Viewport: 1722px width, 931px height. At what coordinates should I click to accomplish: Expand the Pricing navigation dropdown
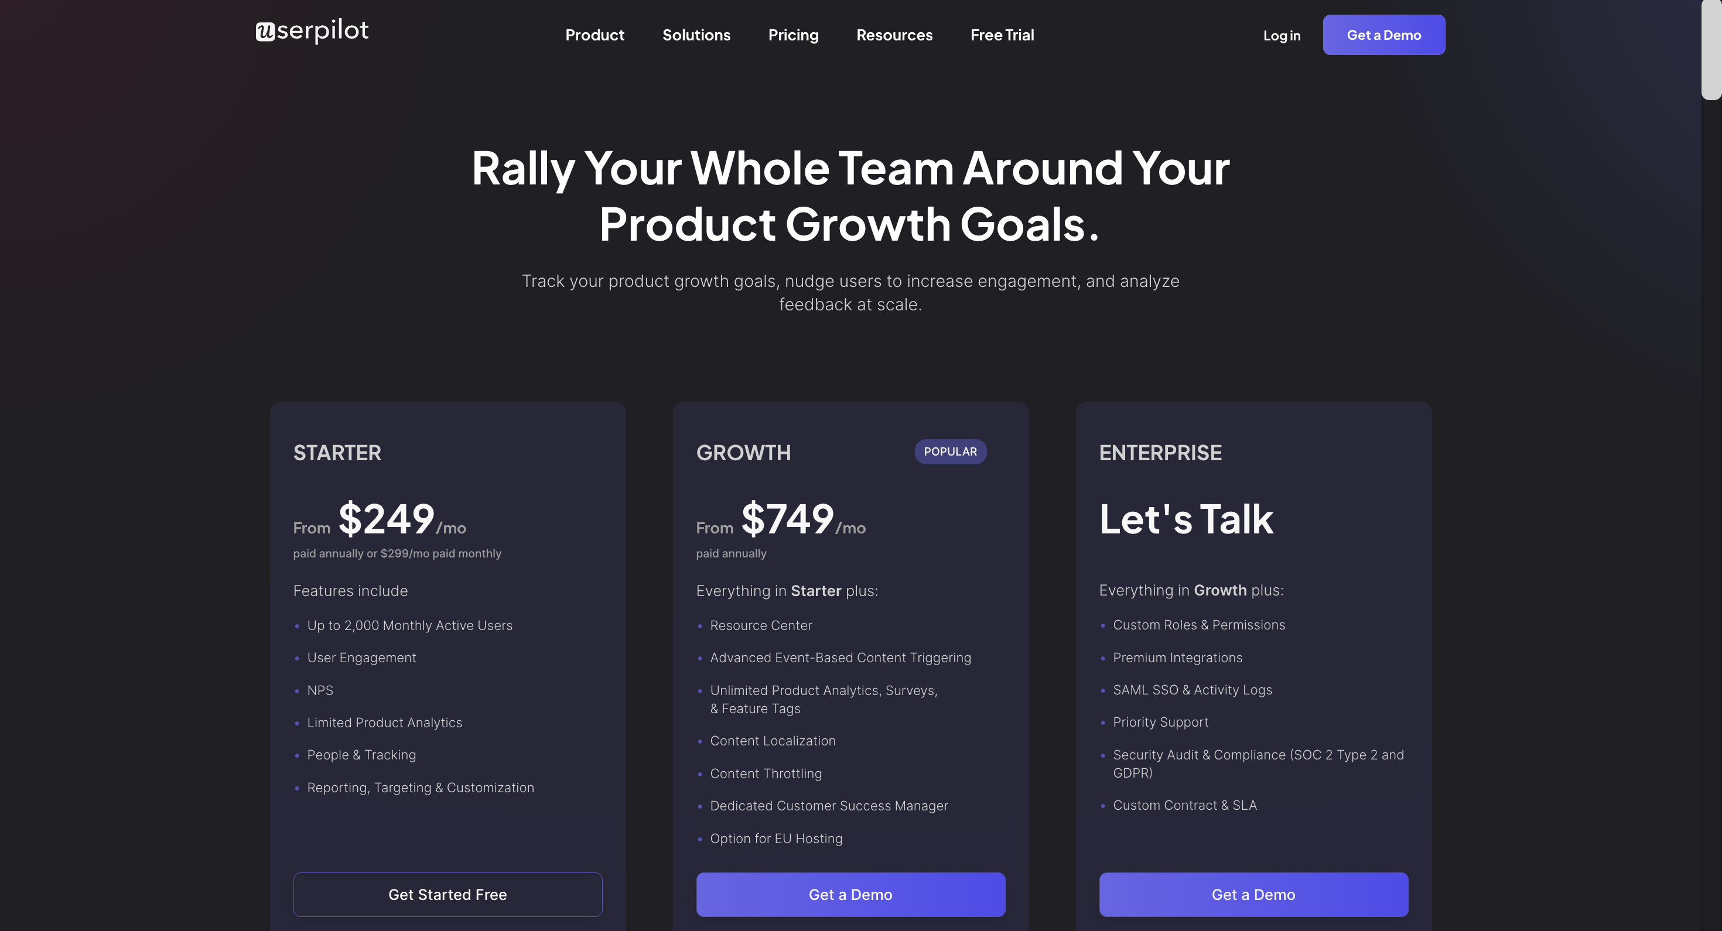click(x=794, y=35)
